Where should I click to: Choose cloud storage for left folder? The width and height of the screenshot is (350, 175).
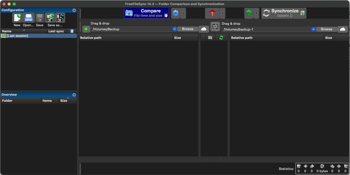click(x=204, y=29)
